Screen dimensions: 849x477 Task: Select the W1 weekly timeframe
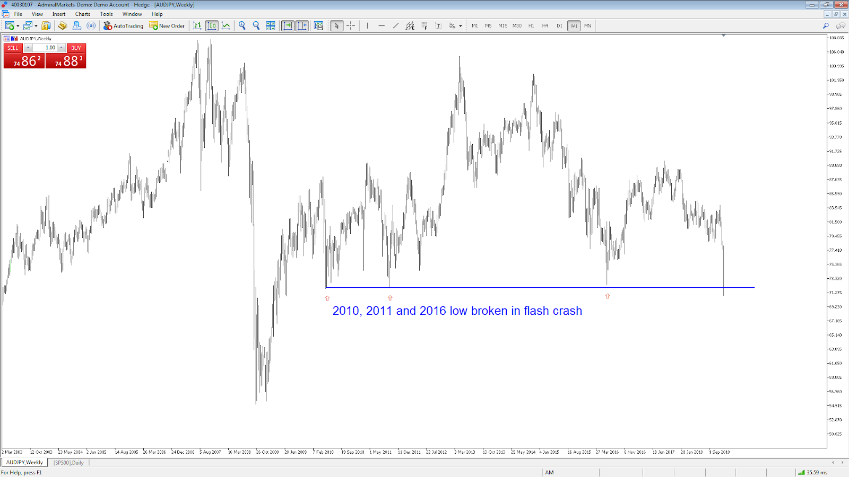click(x=574, y=25)
